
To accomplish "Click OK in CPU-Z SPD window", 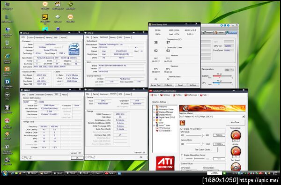I will [x=77, y=158].
